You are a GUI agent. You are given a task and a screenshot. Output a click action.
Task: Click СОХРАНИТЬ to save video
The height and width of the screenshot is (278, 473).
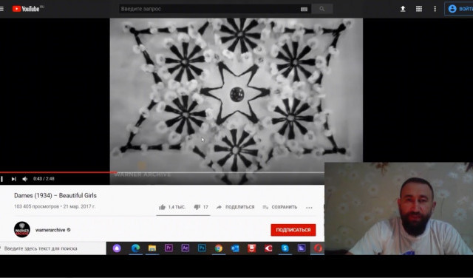[x=280, y=207]
